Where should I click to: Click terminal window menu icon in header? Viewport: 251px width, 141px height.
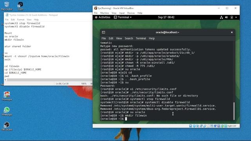coord(104,32)
